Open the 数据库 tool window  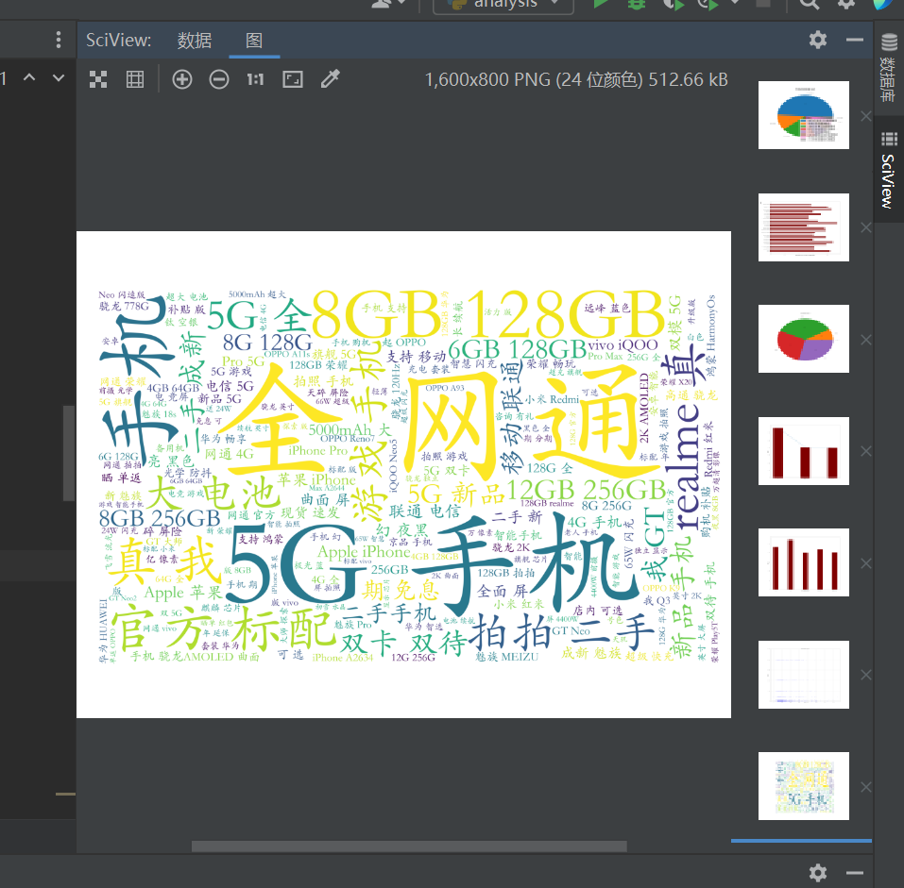(889, 67)
